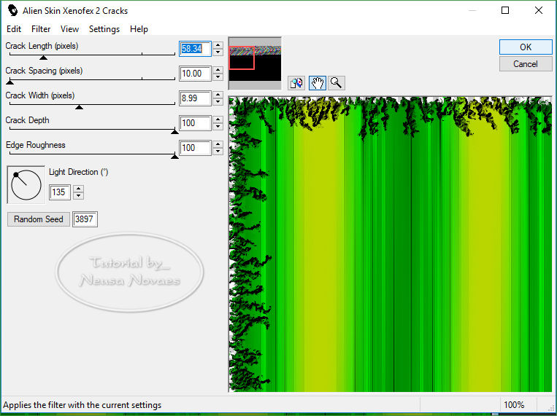Click the Edge Roughness value field
The height and width of the screenshot is (416, 557).
[x=195, y=148]
